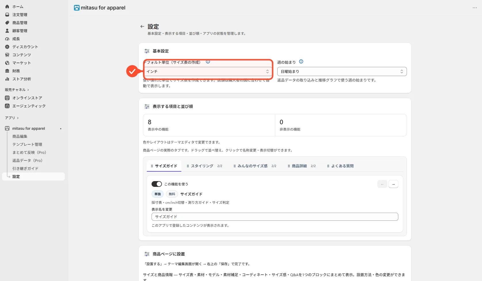Image resolution: width=482 pixels, height=281 pixels.
Task: Click info icon beside デフォルト単位 label
Action: 208,62
